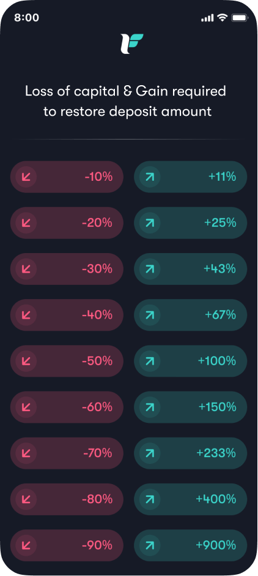Click the Wi-Fi icon in status bar
258x576 pixels.
(x=222, y=17)
